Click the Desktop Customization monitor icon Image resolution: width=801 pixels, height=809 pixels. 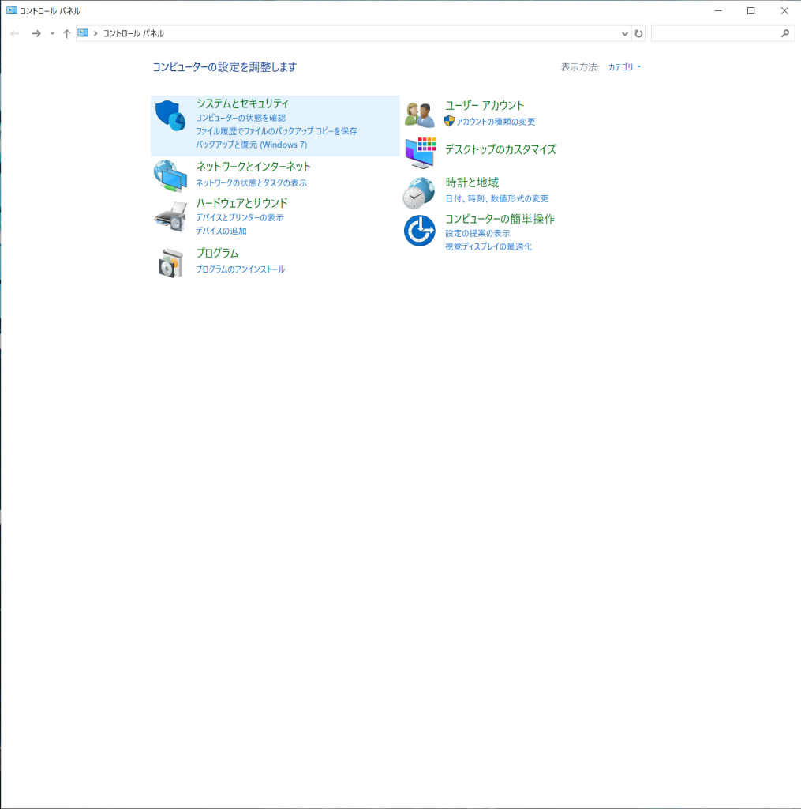(x=420, y=152)
